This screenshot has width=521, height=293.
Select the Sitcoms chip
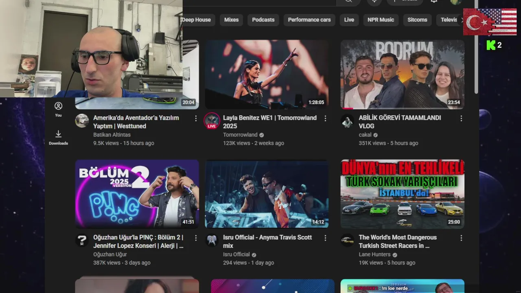coord(417,20)
